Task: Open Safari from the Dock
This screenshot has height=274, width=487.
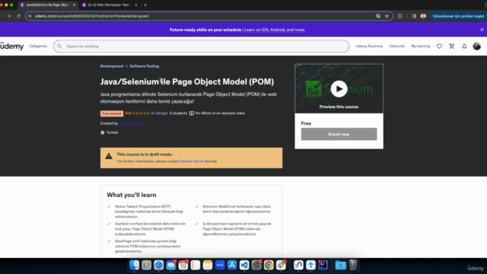Action: tap(159, 265)
